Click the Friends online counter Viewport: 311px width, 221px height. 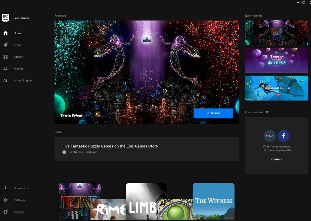267,112
